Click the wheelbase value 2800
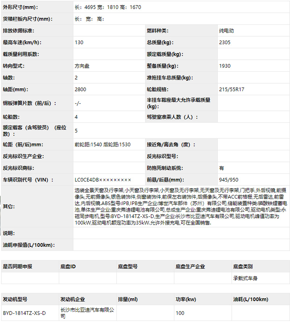The width and height of the screenshot is (290, 326). (x=80, y=89)
